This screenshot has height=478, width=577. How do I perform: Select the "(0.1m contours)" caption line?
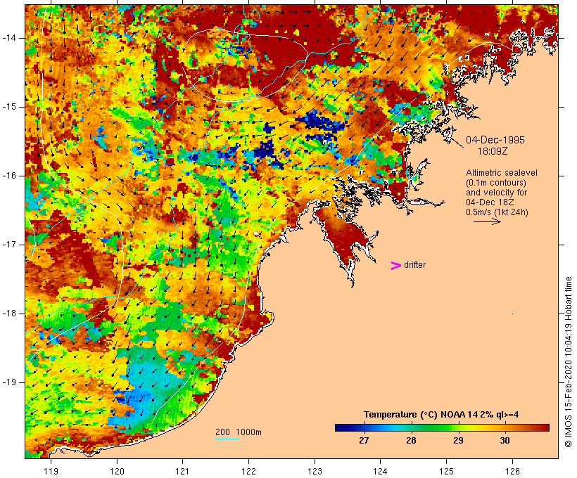[496, 183]
